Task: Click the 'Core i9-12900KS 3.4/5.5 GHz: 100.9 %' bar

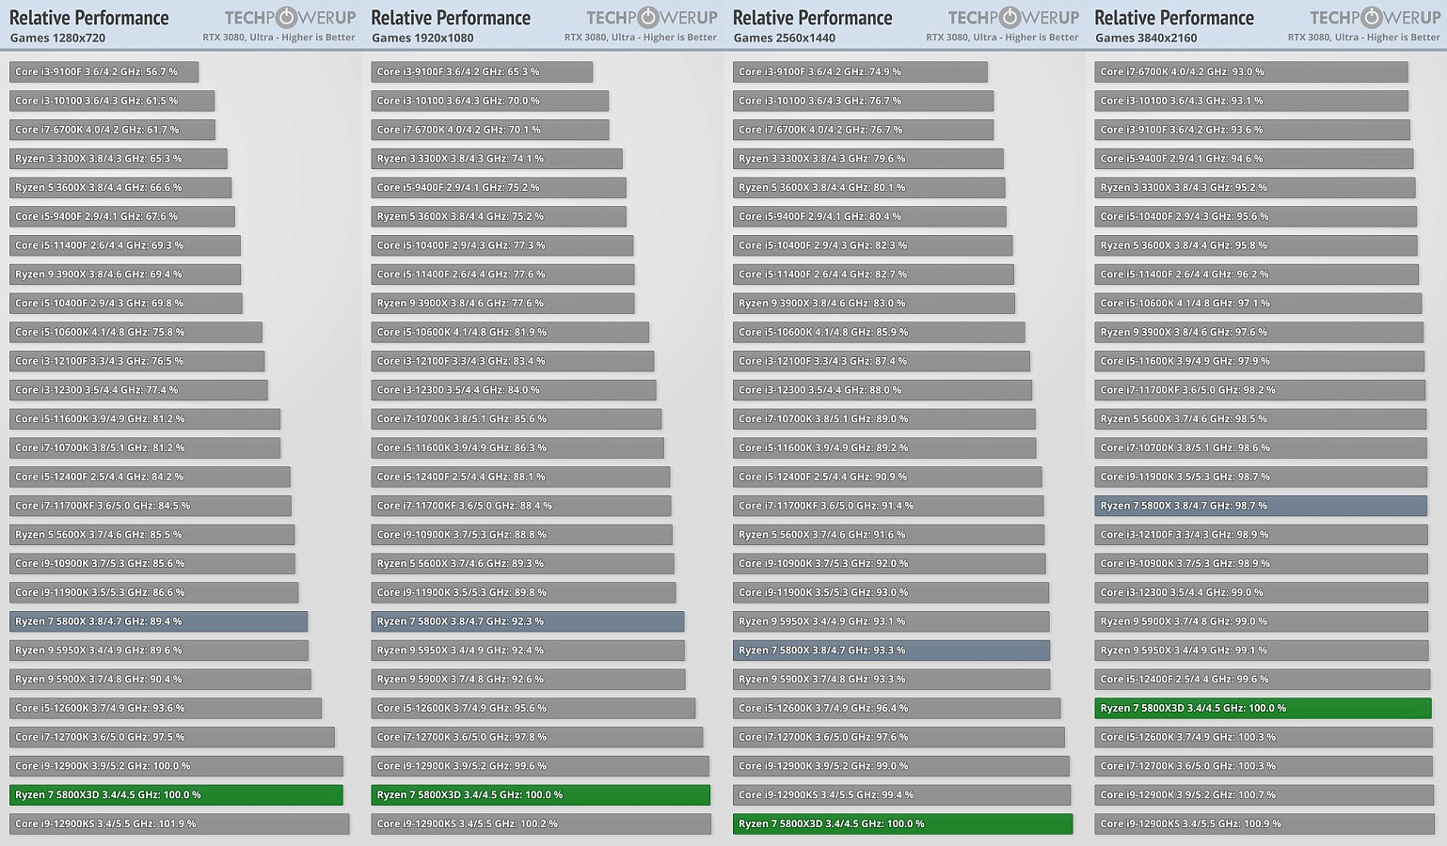Action: pyautogui.click(x=1264, y=824)
